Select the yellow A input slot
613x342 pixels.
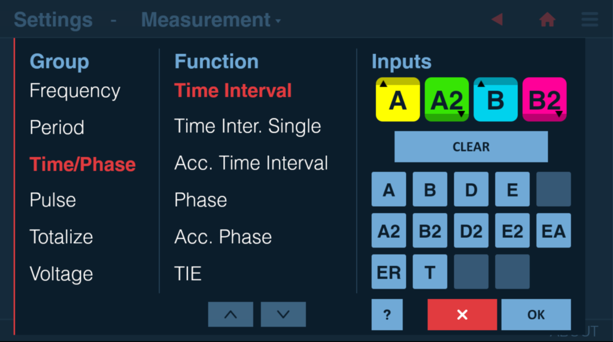(x=397, y=99)
